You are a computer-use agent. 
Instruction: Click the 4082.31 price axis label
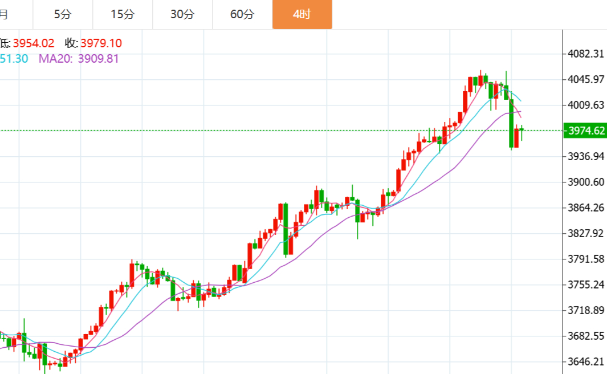point(586,54)
